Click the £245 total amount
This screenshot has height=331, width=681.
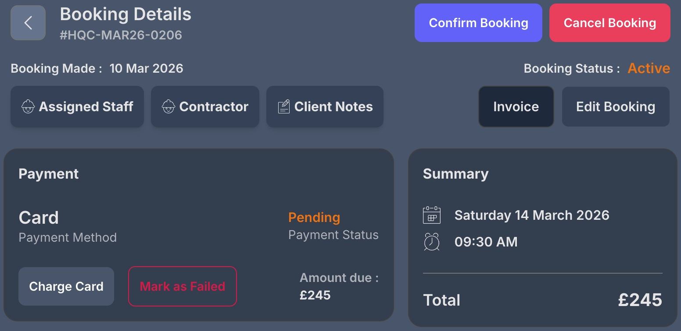[x=640, y=300]
